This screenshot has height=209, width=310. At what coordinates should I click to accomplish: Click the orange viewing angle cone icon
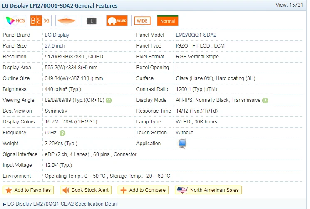point(66,20)
